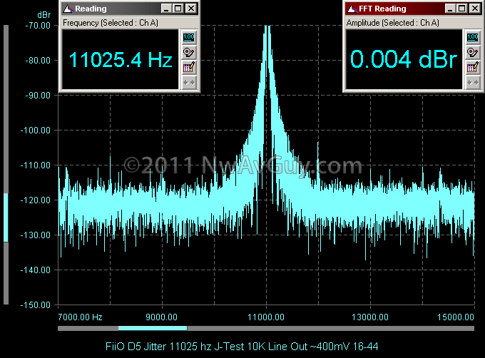Click the vertical amplitude scrollbar thumb

point(6,217)
